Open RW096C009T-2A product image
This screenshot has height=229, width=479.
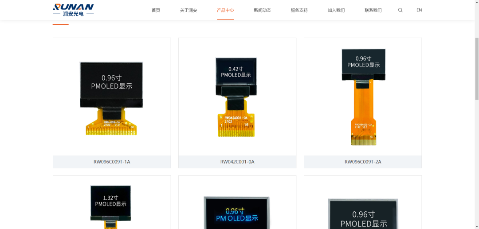pos(363,97)
